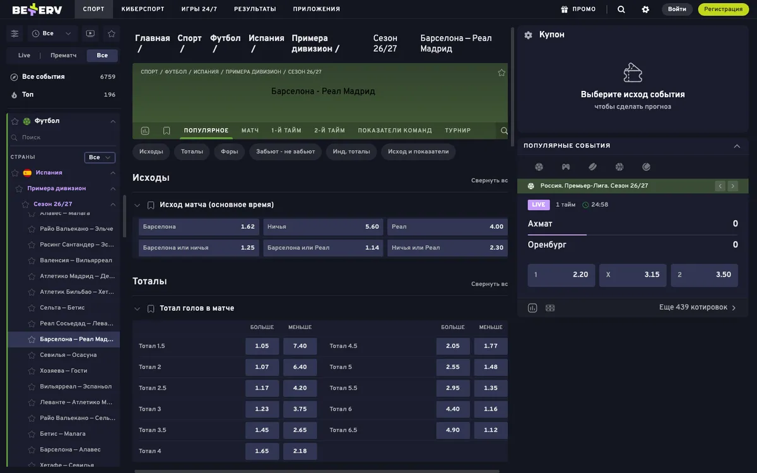Image resolution: width=757 pixels, height=473 pixels.
Task: Open search via the header magnifier icon
Action: click(x=621, y=9)
